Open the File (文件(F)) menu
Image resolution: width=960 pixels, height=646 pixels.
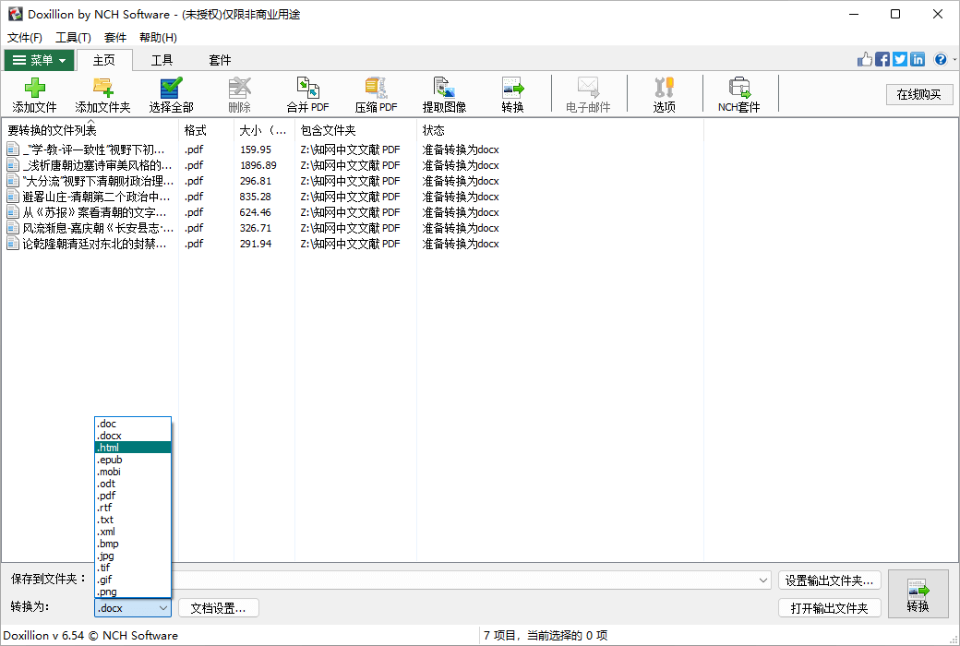pyautogui.click(x=25, y=37)
